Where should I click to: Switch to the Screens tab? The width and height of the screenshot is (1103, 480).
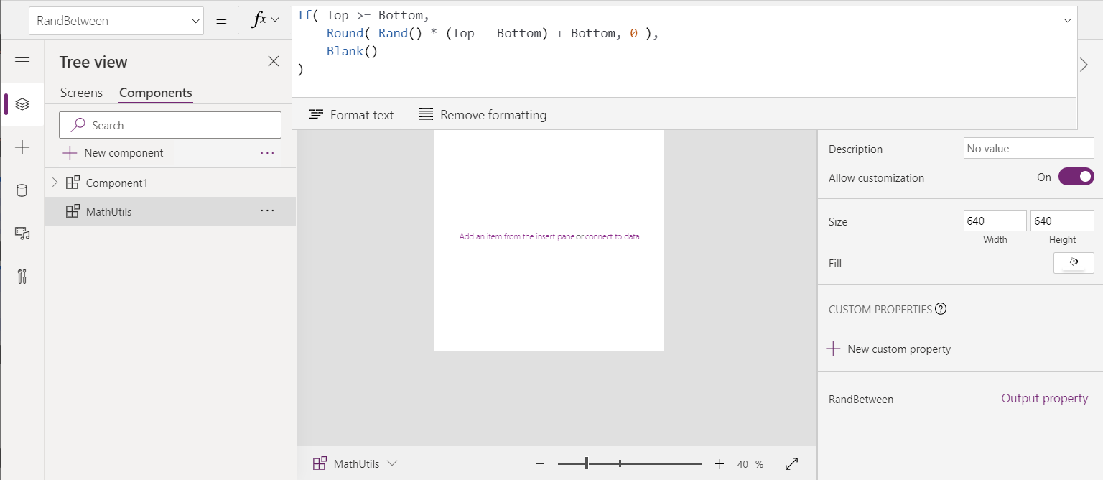(81, 93)
